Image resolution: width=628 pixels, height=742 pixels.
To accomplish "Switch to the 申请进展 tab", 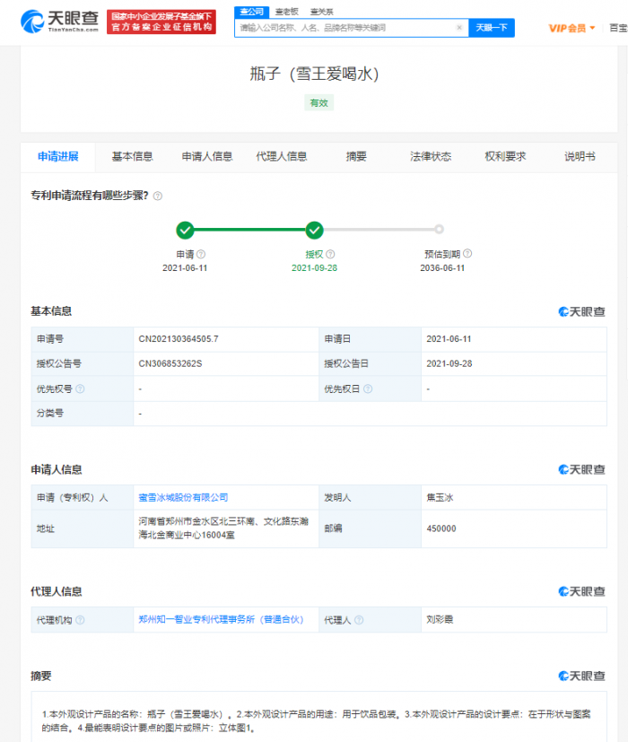I will point(58,157).
